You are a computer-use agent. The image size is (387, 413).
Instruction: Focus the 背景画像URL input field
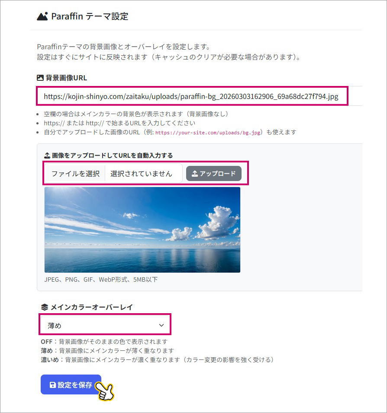192,96
